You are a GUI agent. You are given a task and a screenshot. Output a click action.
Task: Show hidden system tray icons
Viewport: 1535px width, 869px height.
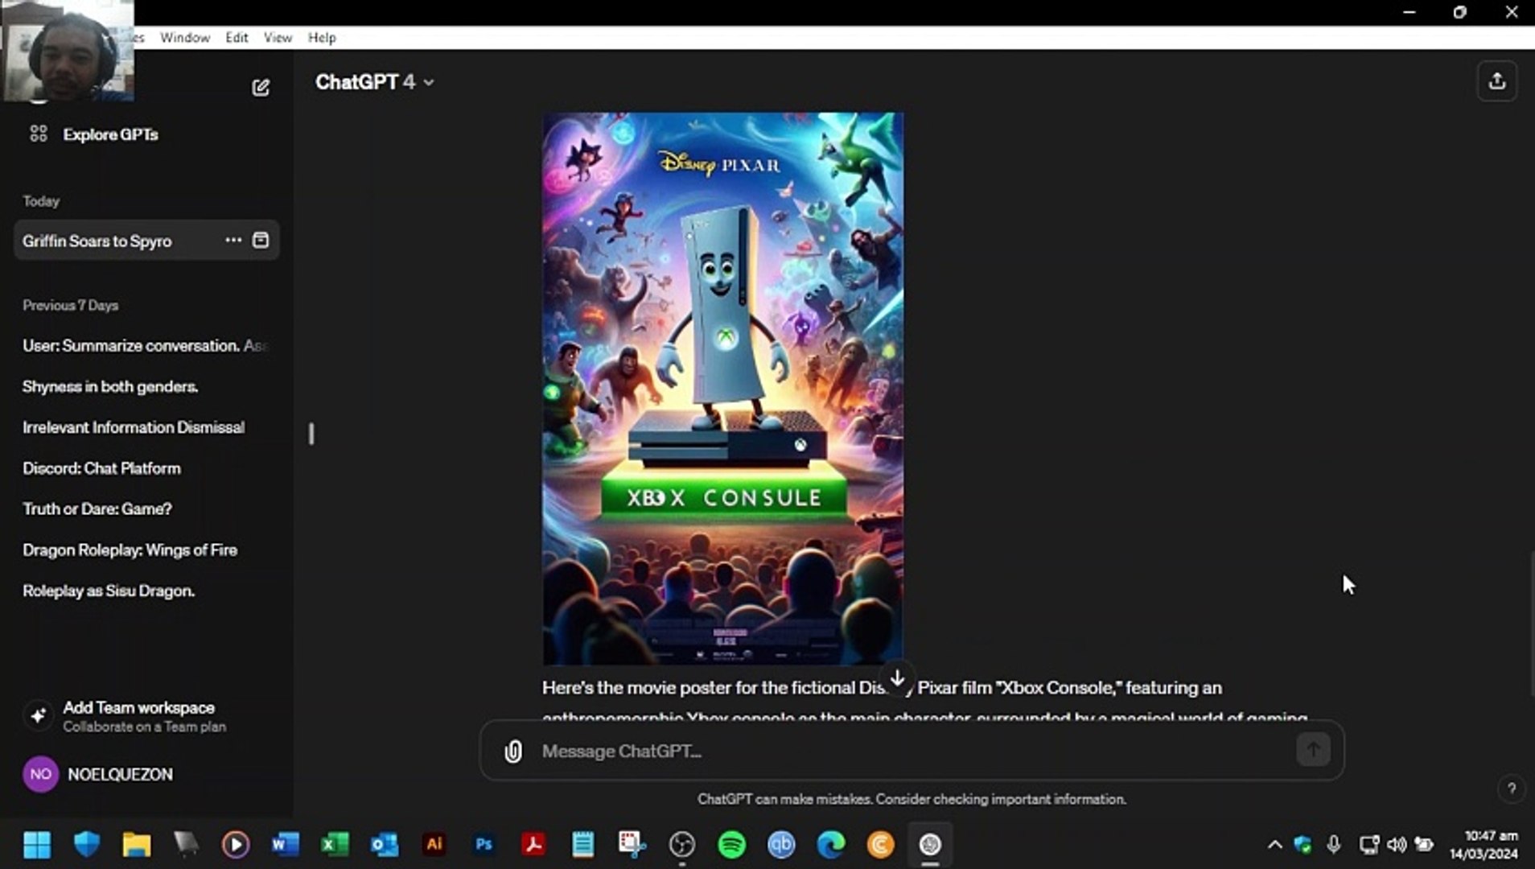coord(1274,844)
